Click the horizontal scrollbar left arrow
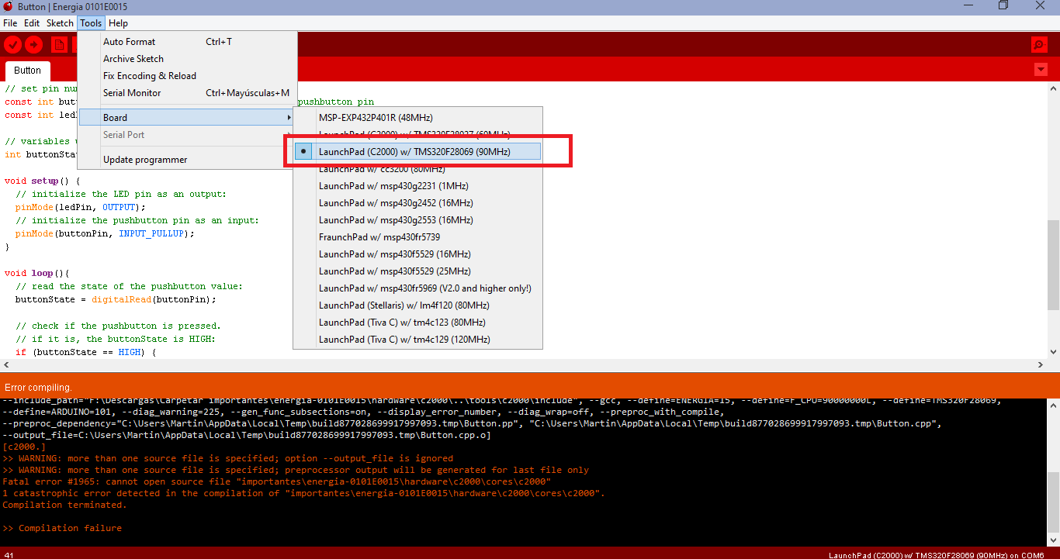 tap(6, 365)
